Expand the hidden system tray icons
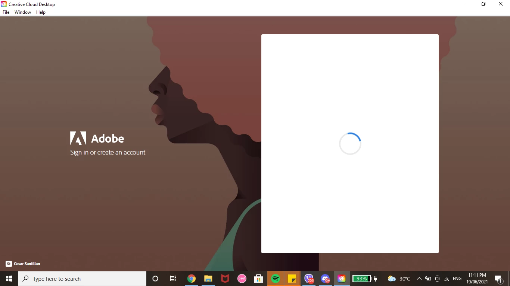 (419, 279)
